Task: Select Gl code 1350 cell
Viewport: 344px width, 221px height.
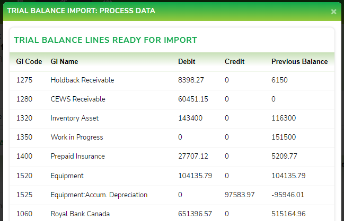Action: (24, 137)
